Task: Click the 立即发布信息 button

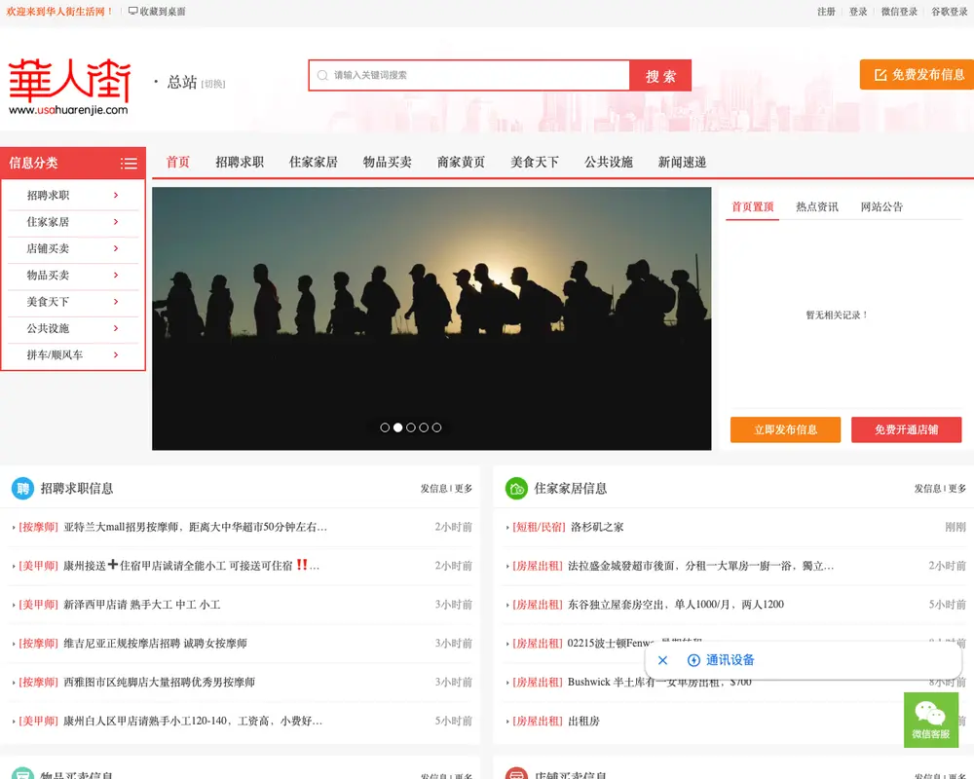Action: click(x=785, y=429)
